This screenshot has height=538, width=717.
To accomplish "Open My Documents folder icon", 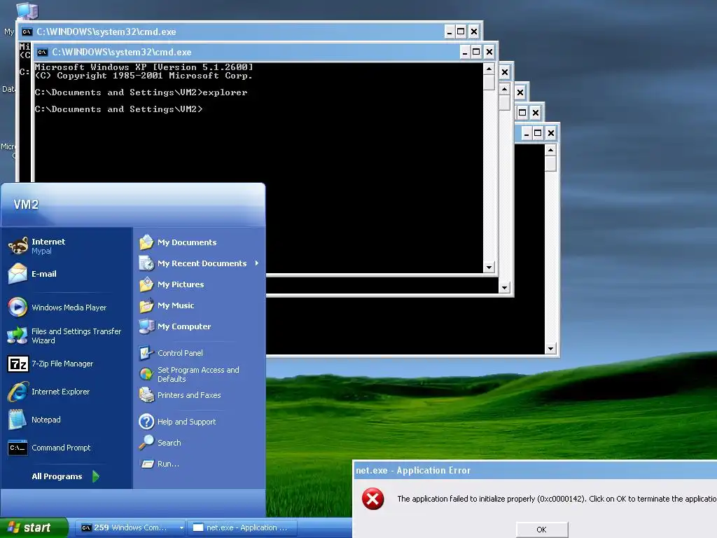I will pyautogui.click(x=146, y=242).
